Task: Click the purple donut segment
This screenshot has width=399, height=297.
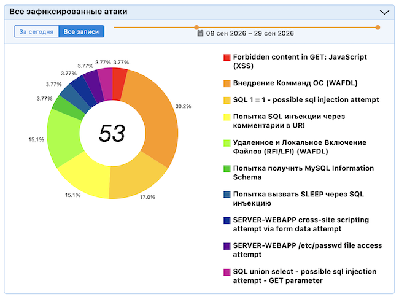Action: 94,87
